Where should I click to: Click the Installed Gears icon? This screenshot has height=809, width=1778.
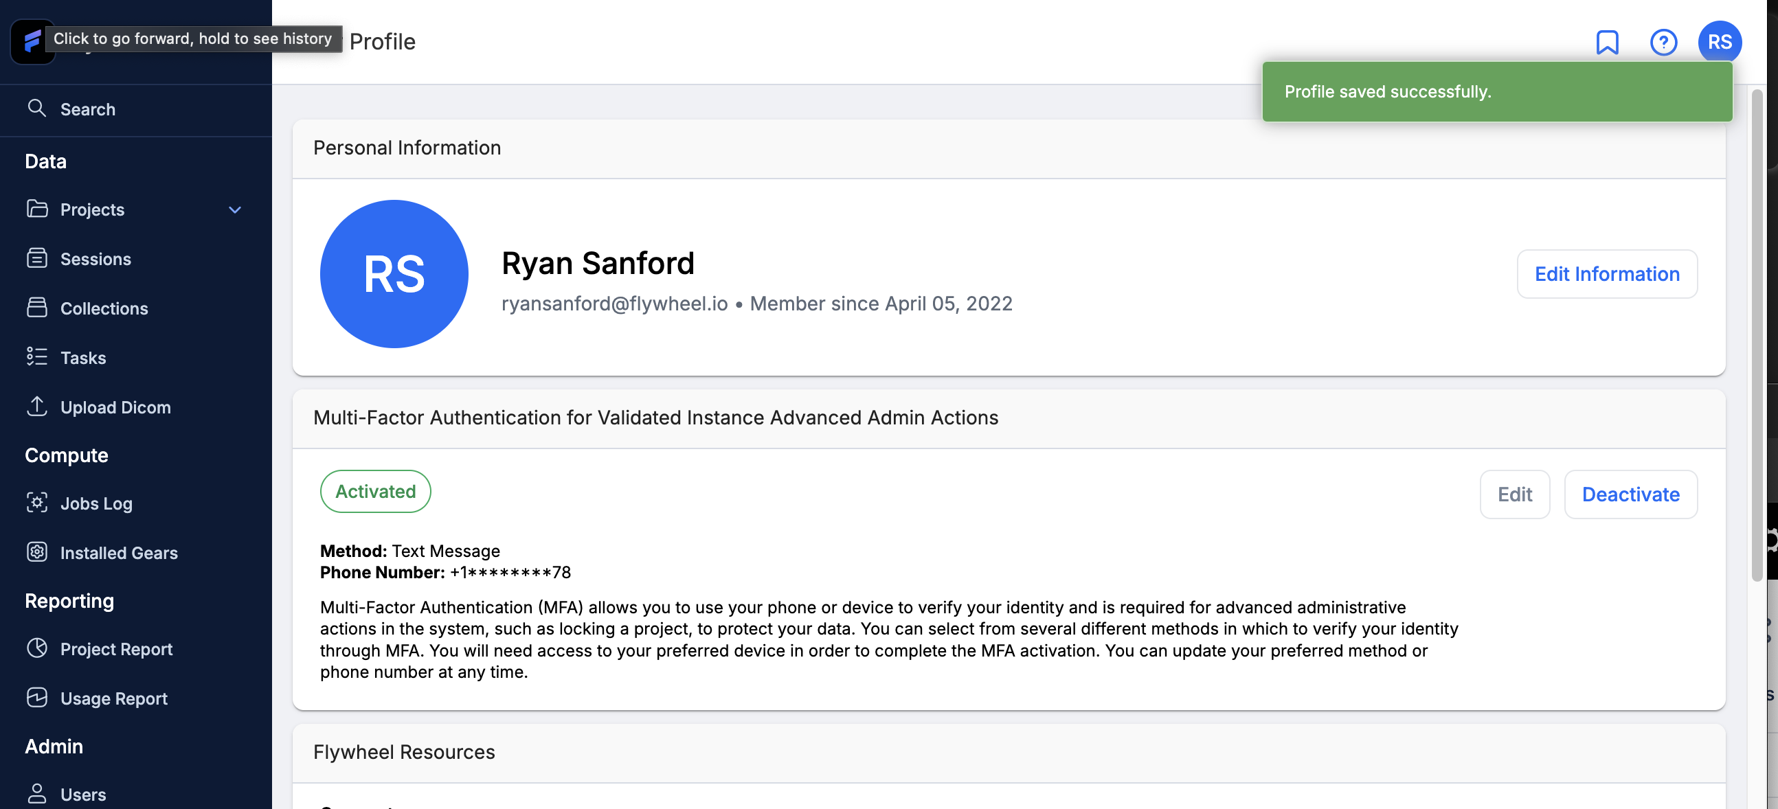(x=36, y=551)
